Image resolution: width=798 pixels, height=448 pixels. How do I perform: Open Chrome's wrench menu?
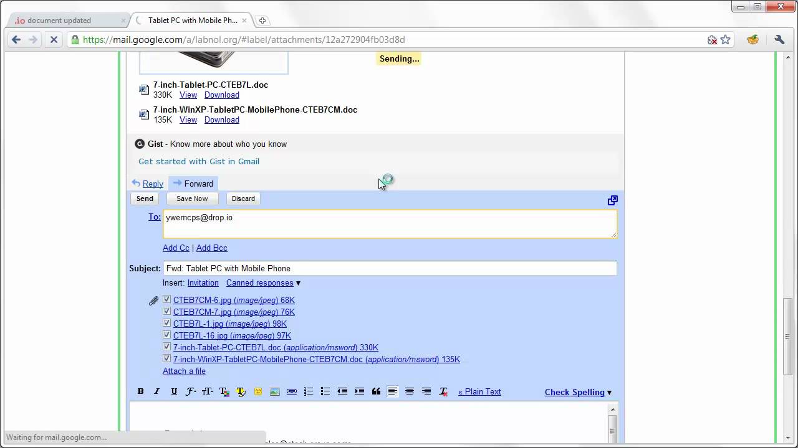point(779,39)
